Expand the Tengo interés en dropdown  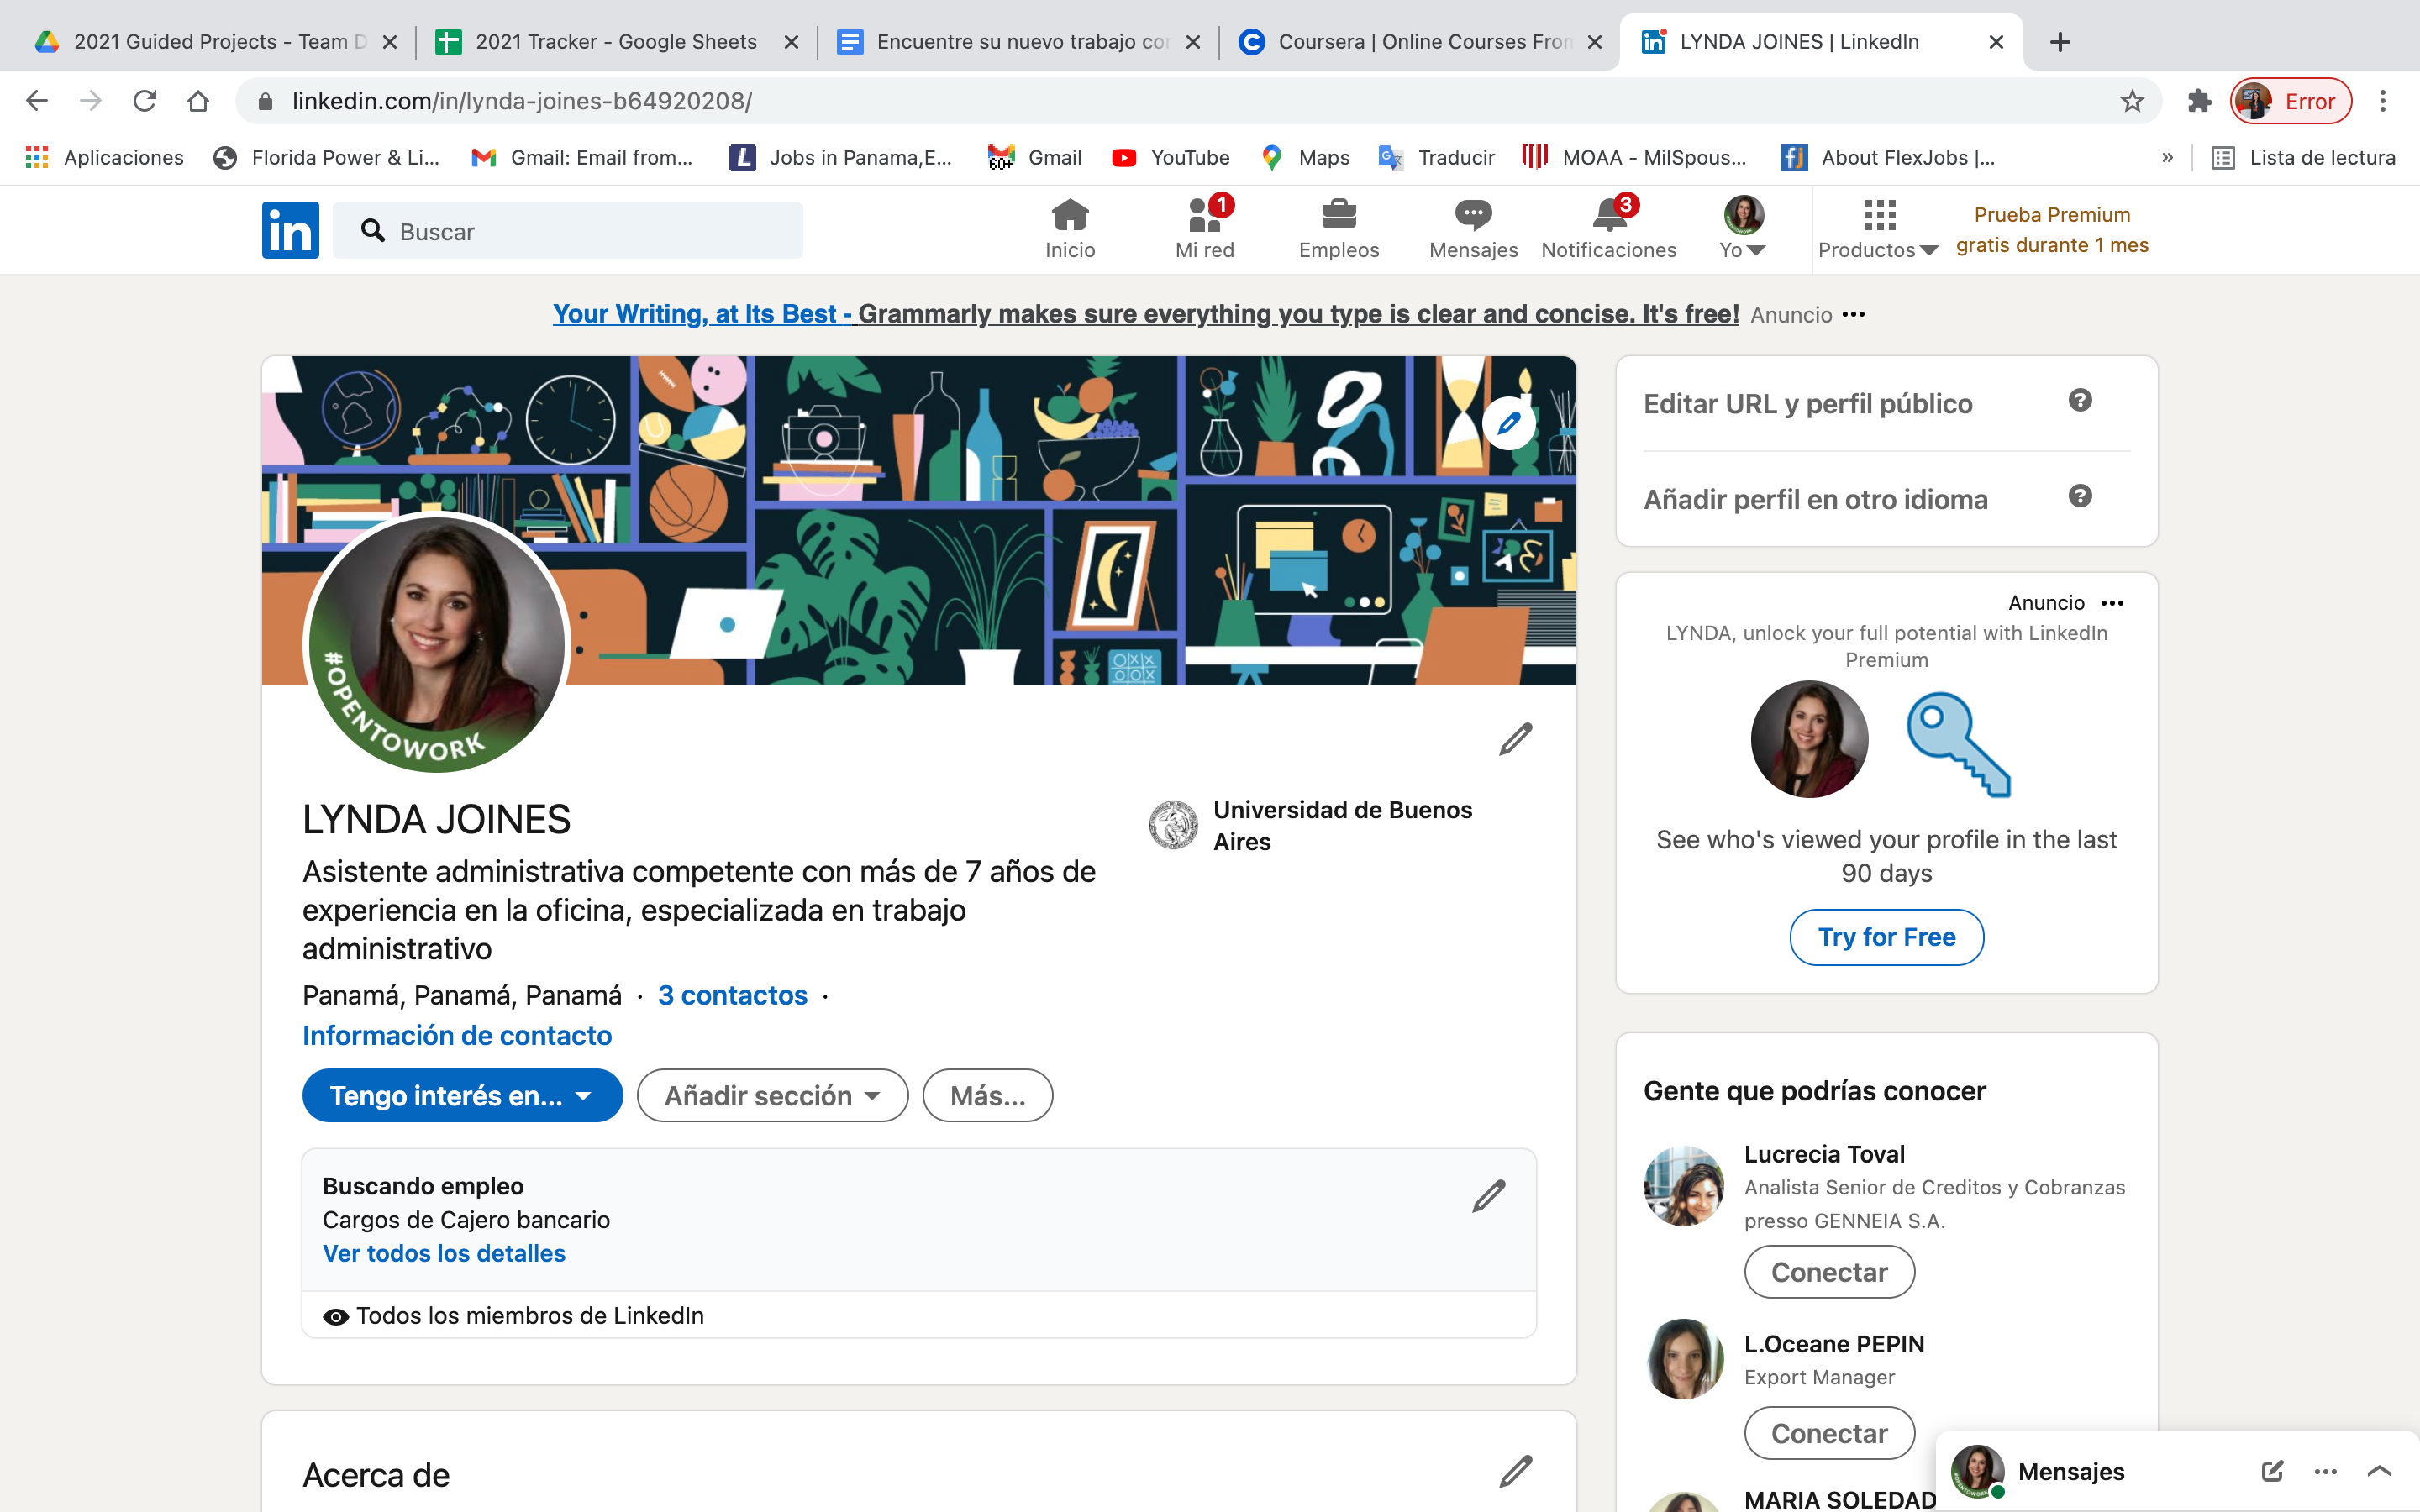(x=462, y=1096)
